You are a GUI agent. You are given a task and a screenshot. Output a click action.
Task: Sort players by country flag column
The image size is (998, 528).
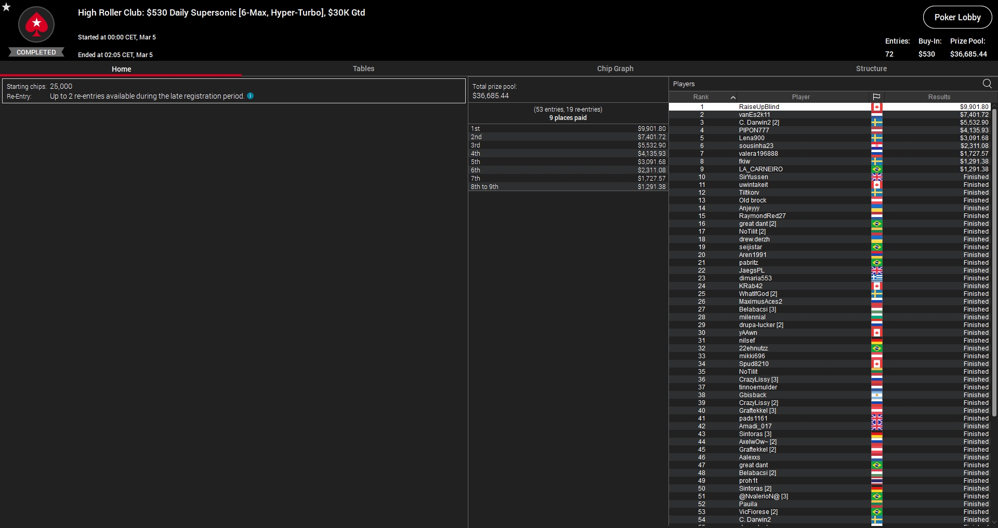click(x=876, y=97)
